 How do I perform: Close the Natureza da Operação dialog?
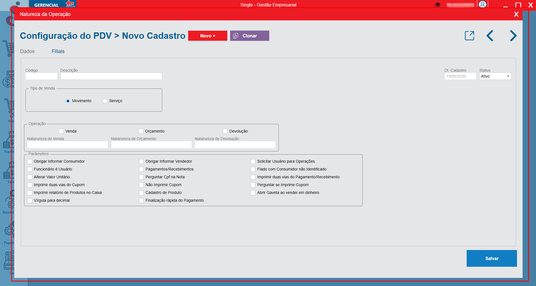coord(516,14)
